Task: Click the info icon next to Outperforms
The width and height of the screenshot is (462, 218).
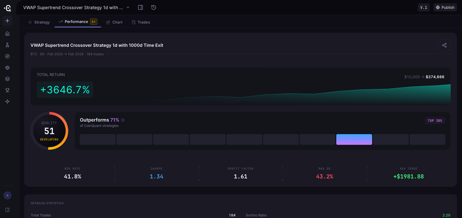Action: [123, 120]
